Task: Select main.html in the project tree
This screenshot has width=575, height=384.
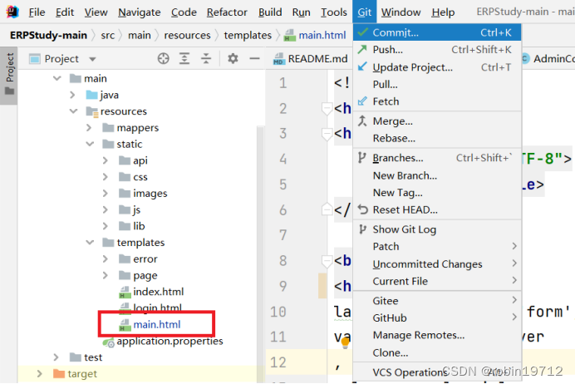Action: click(x=156, y=325)
